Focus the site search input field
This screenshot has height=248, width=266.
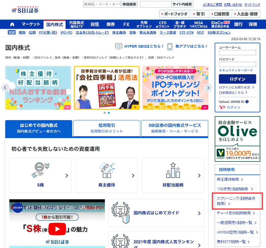[x=156, y=4]
